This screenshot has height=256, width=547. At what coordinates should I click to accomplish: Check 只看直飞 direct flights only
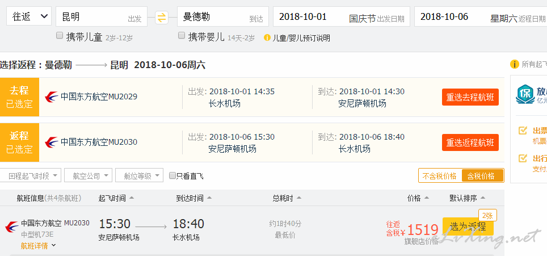pos(172,175)
